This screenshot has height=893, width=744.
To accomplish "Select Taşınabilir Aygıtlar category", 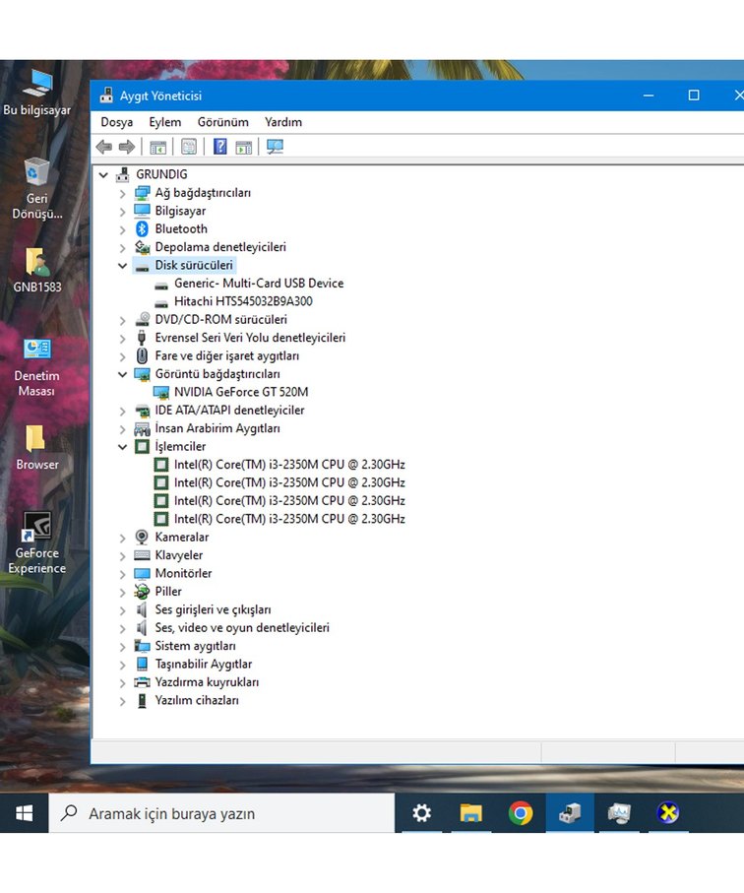I will [203, 664].
